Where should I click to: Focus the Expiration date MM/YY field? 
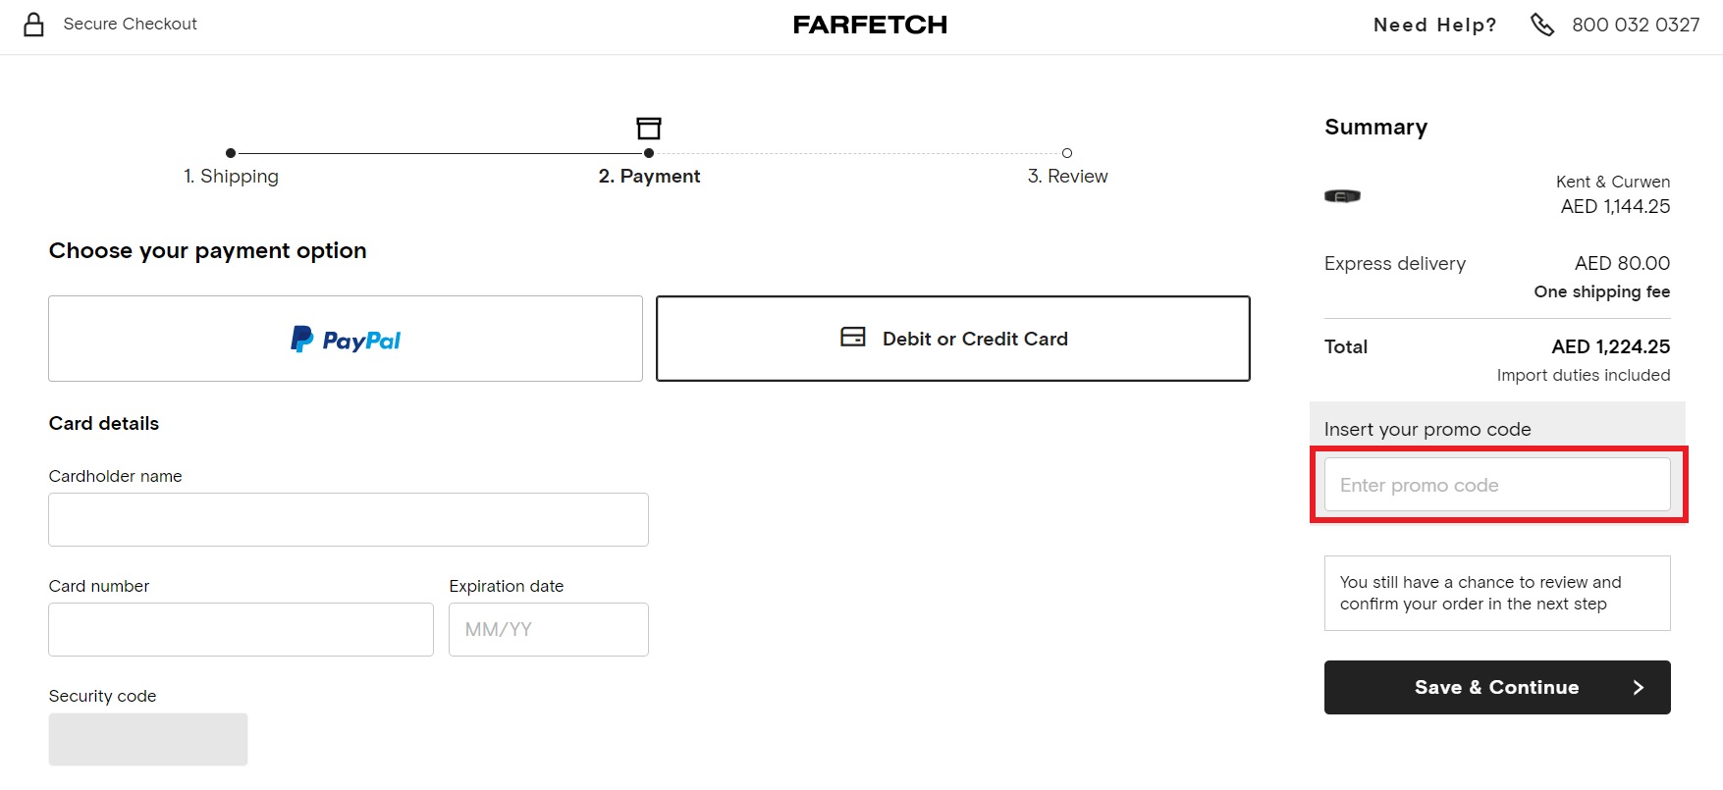549,630
